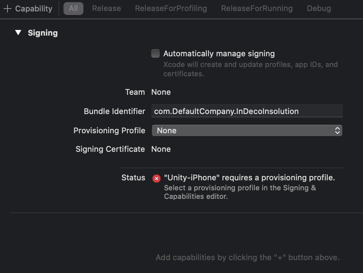Select the All configurations tab
Image resolution: width=363 pixels, height=273 pixels.
point(73,9)
